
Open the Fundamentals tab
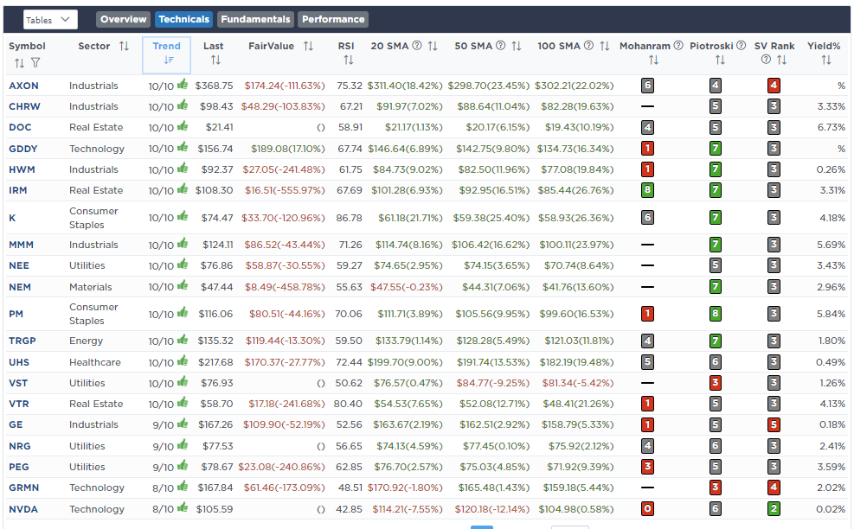255,19
